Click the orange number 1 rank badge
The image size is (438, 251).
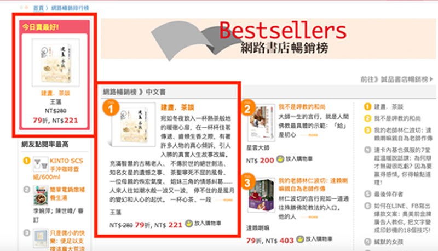click(x=111, y=108)
